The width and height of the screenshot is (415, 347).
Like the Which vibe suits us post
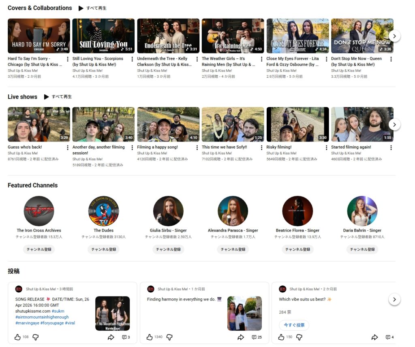click(x=281, y=337)
